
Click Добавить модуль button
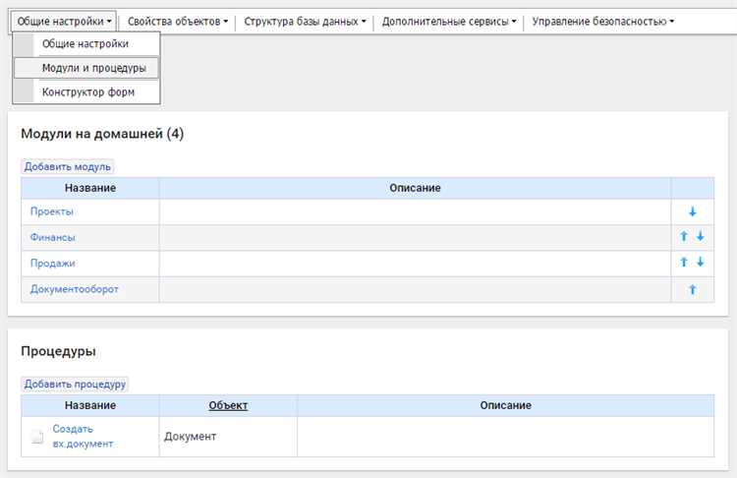(67, 166)
